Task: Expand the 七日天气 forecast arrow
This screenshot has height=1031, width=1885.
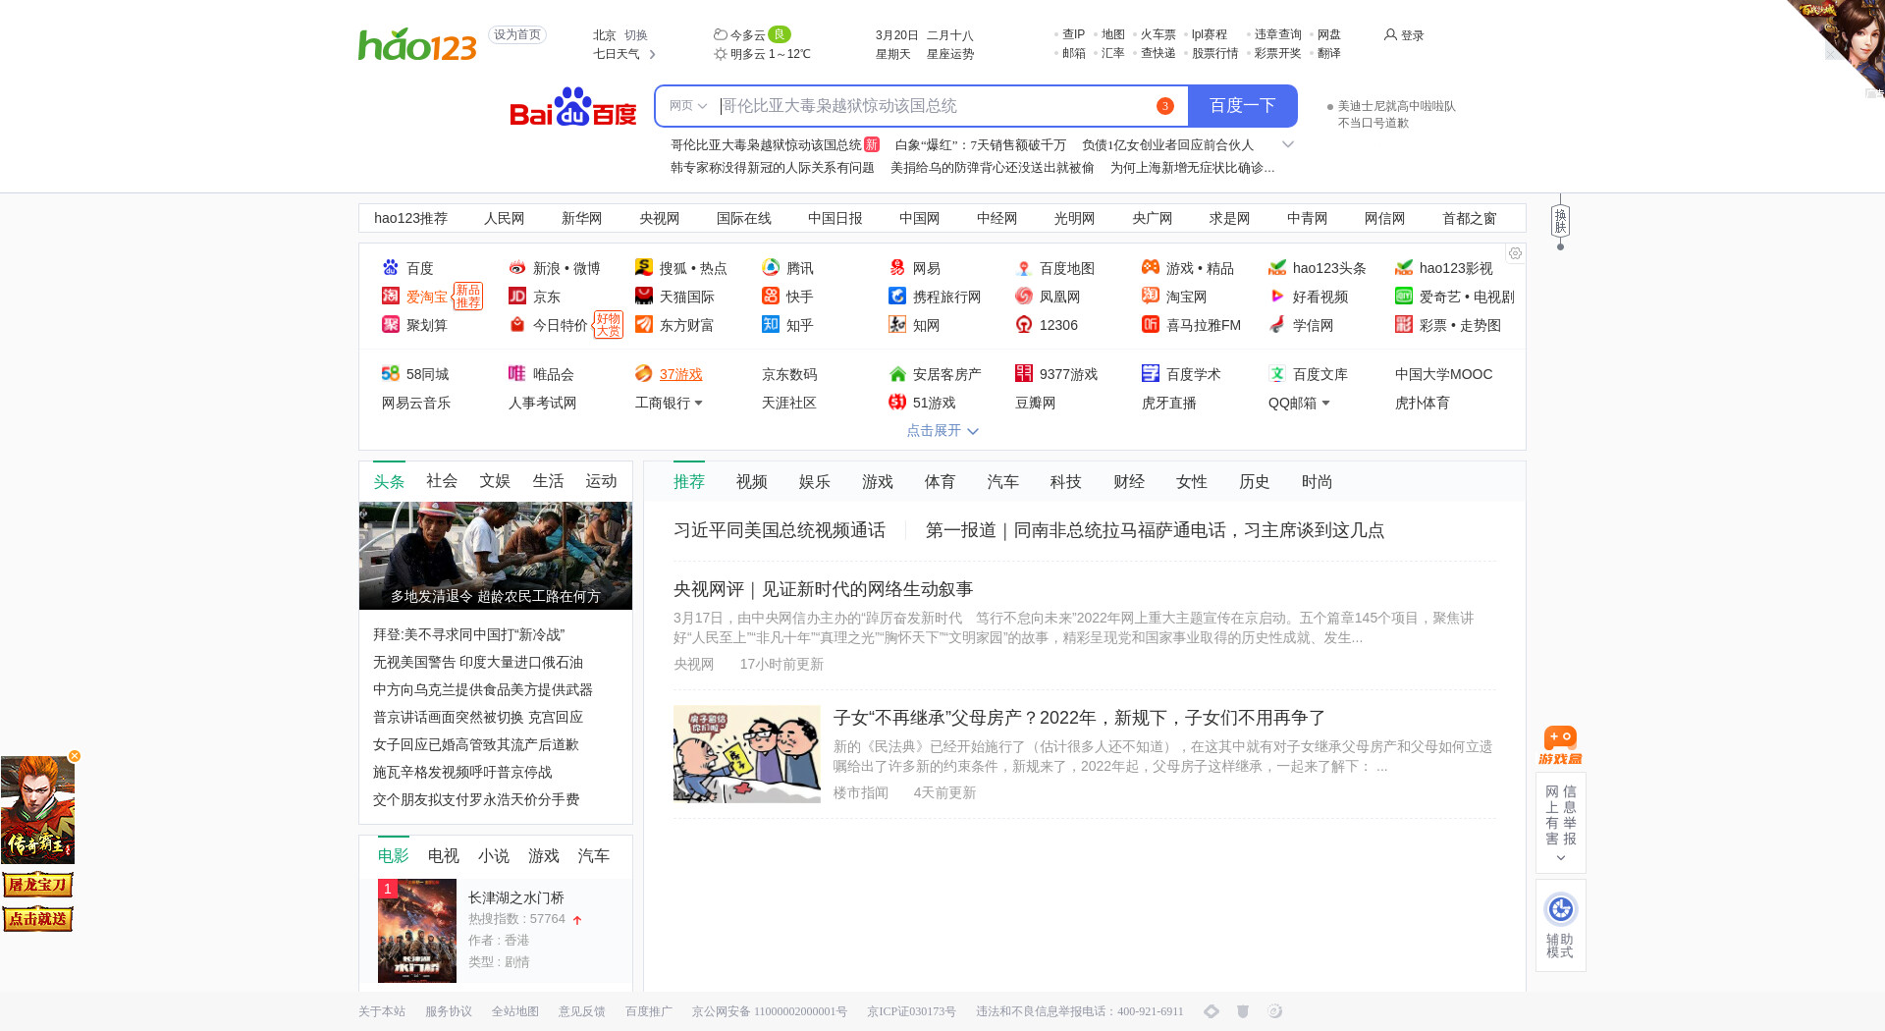Action: (x=652, y=54)
